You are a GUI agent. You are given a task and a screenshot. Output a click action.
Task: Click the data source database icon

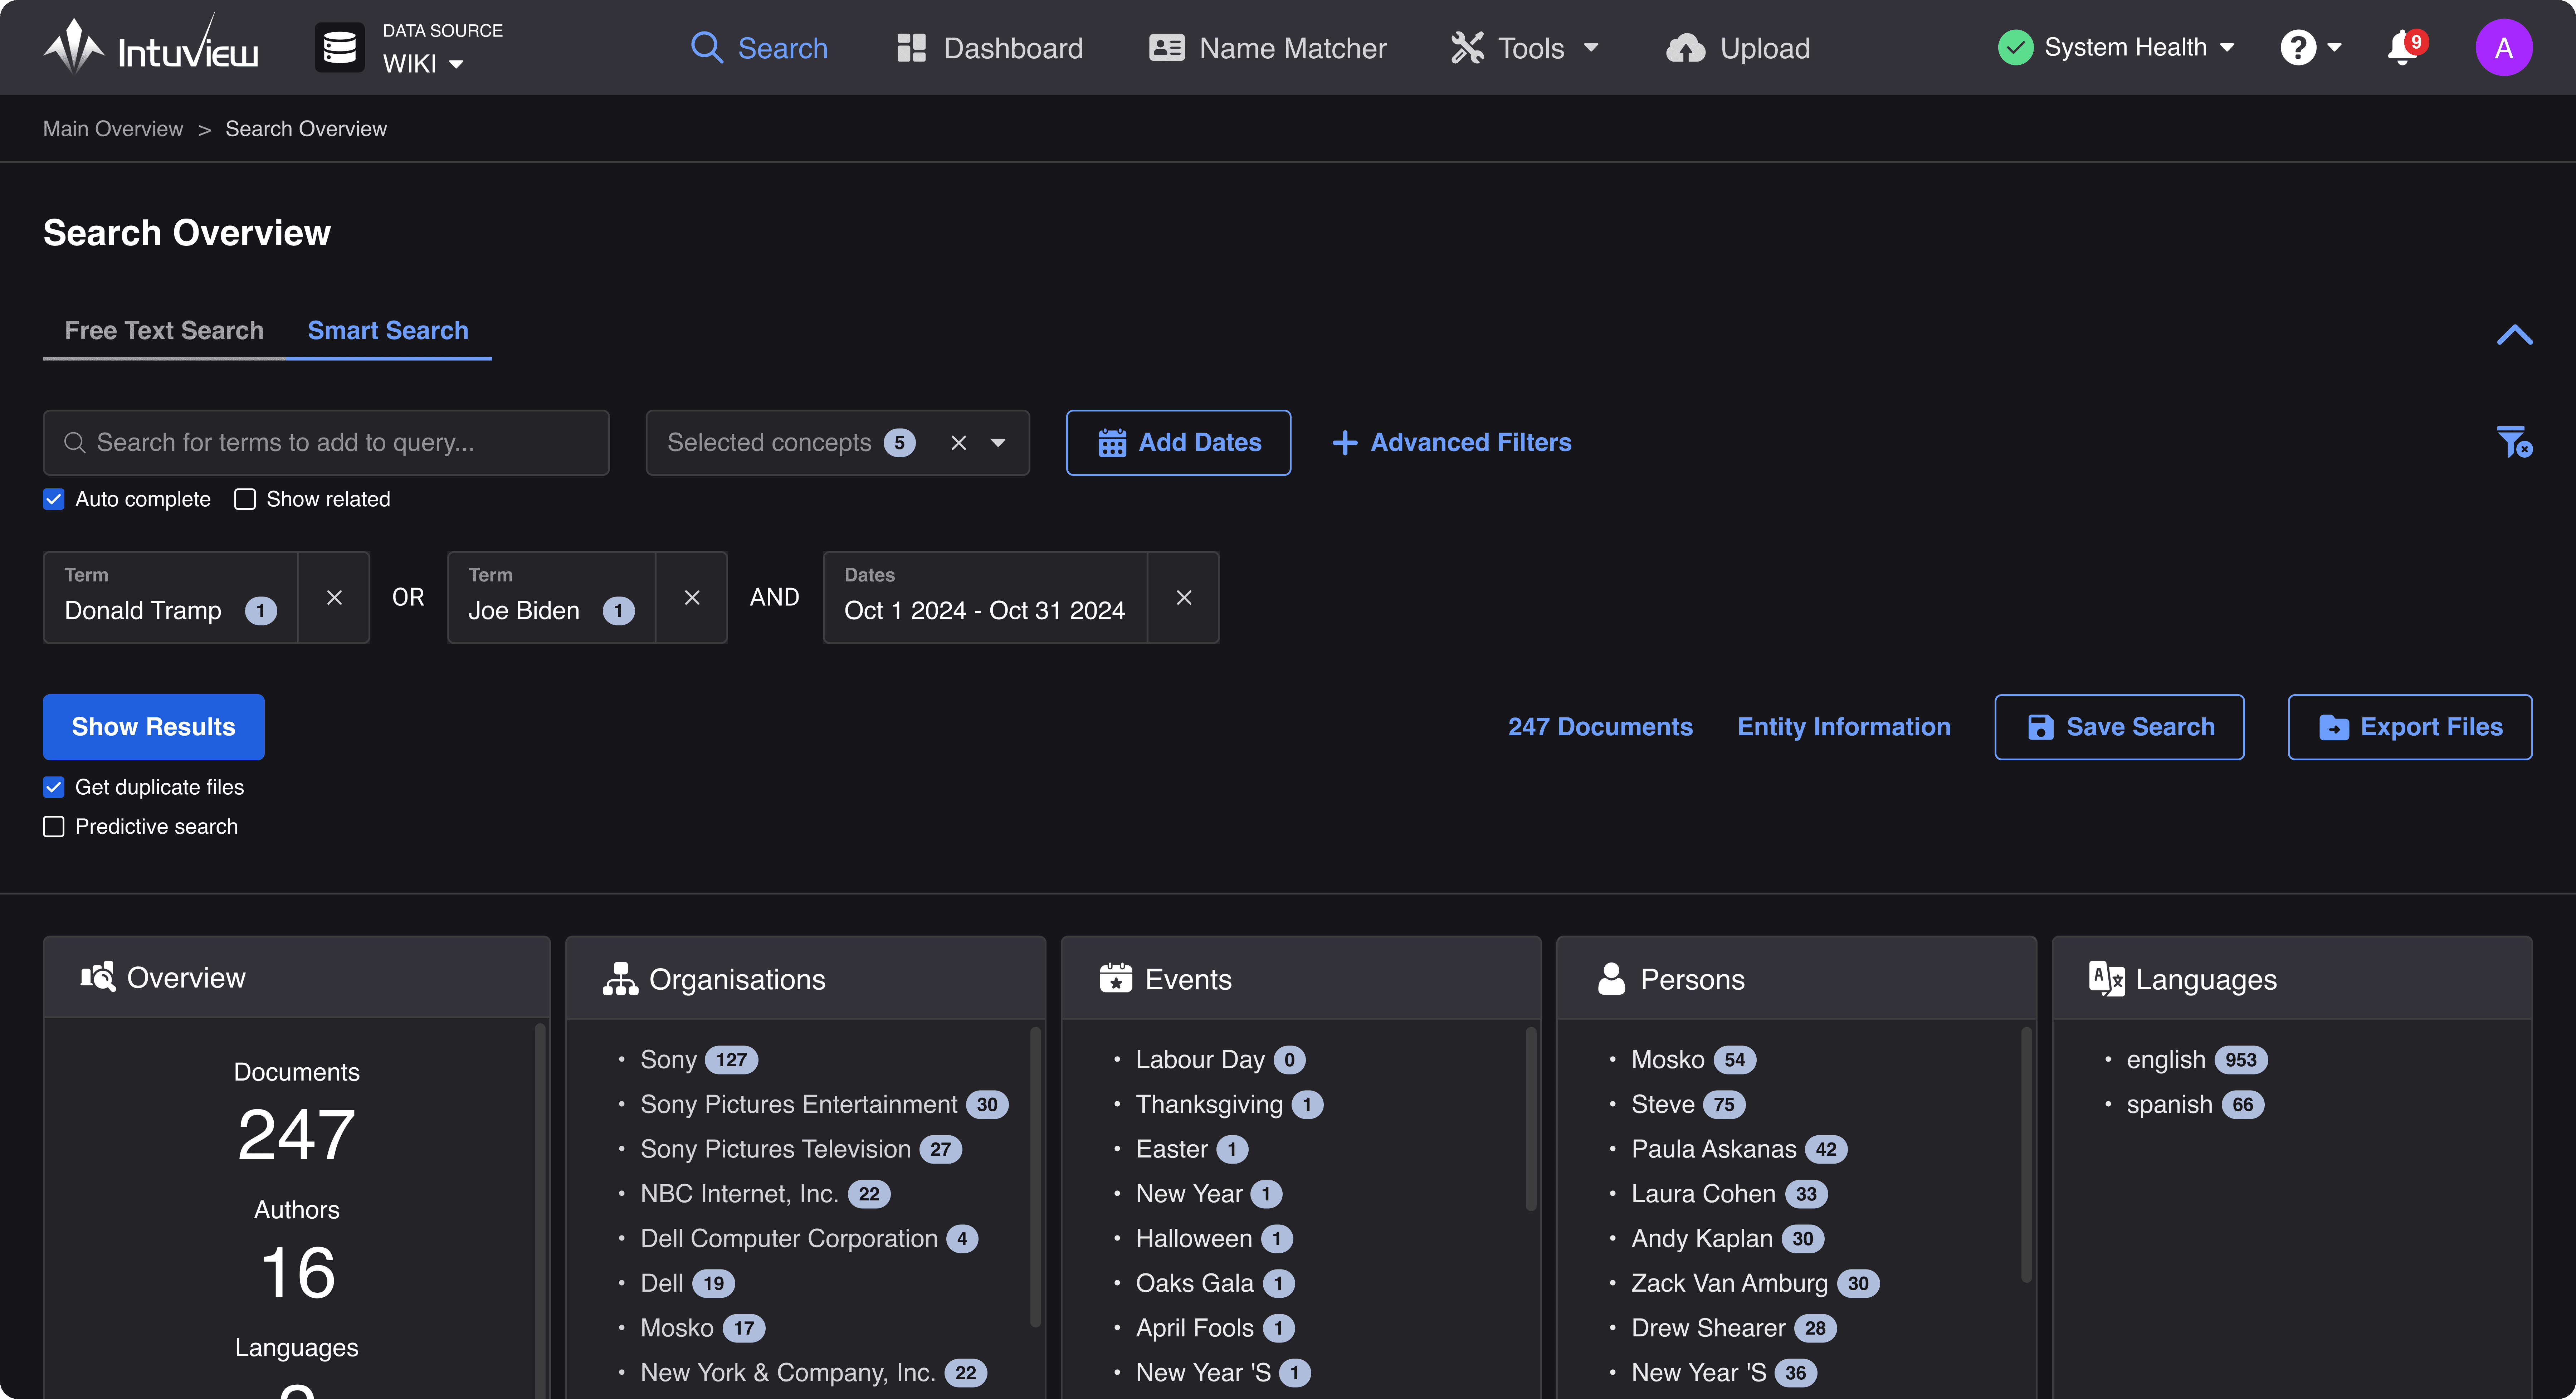[340, 47]
